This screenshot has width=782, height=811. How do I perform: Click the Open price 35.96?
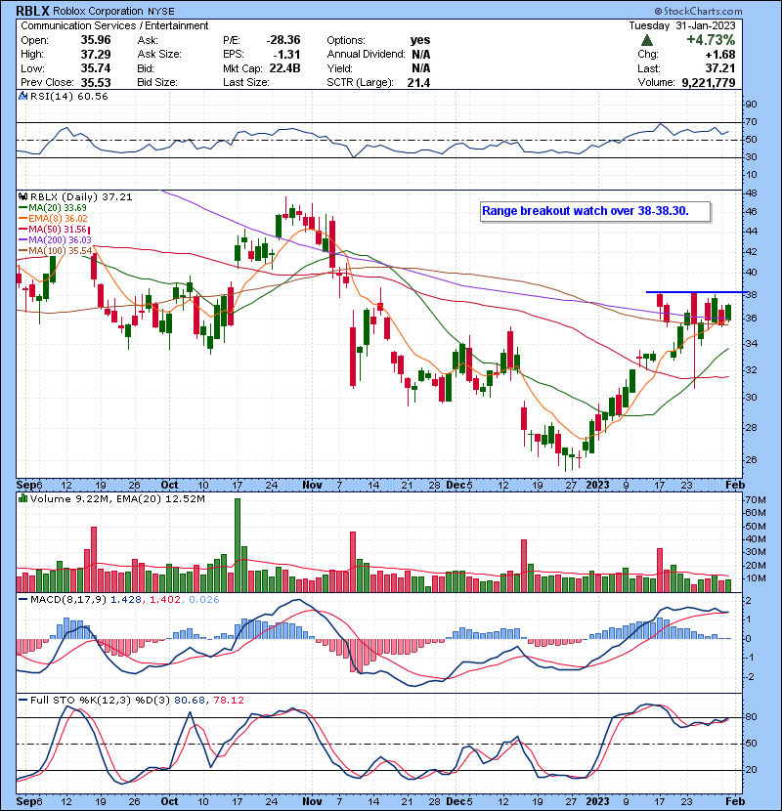tap(96, 40)
